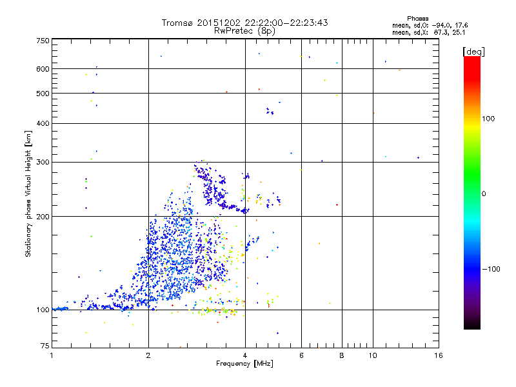Viewport: 516px width, 387px height.
Task: Click the 'mean, sd,O: -94.0, 17.6' line
Action: [x=430, y=25]
